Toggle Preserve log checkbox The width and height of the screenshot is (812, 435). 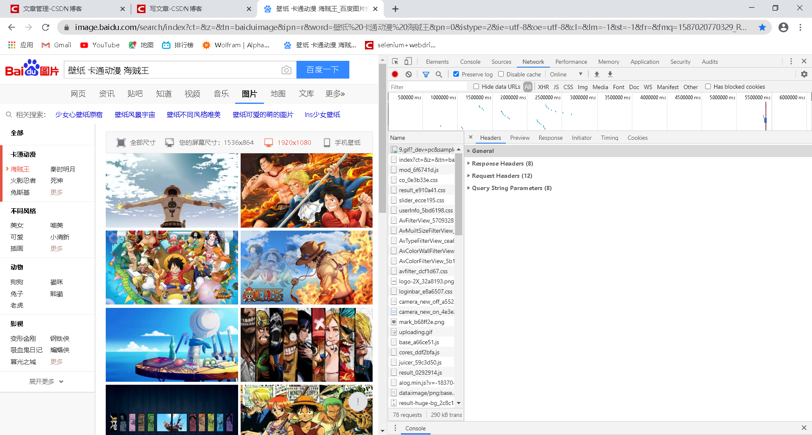(456, 74)
